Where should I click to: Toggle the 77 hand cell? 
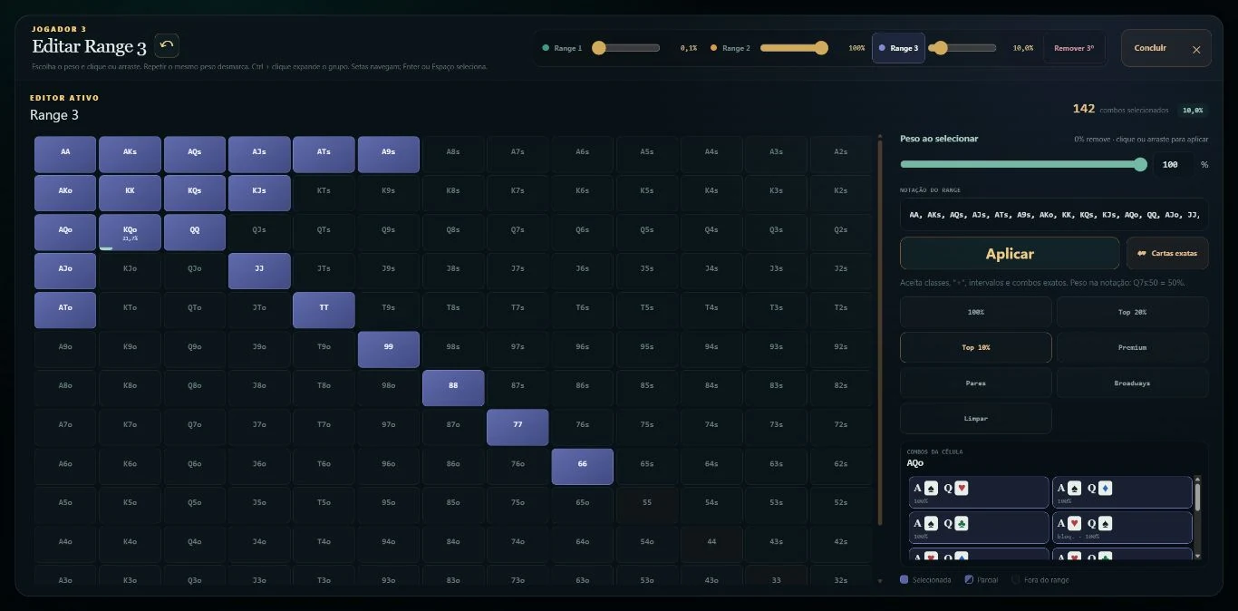[x=517, y=427]
